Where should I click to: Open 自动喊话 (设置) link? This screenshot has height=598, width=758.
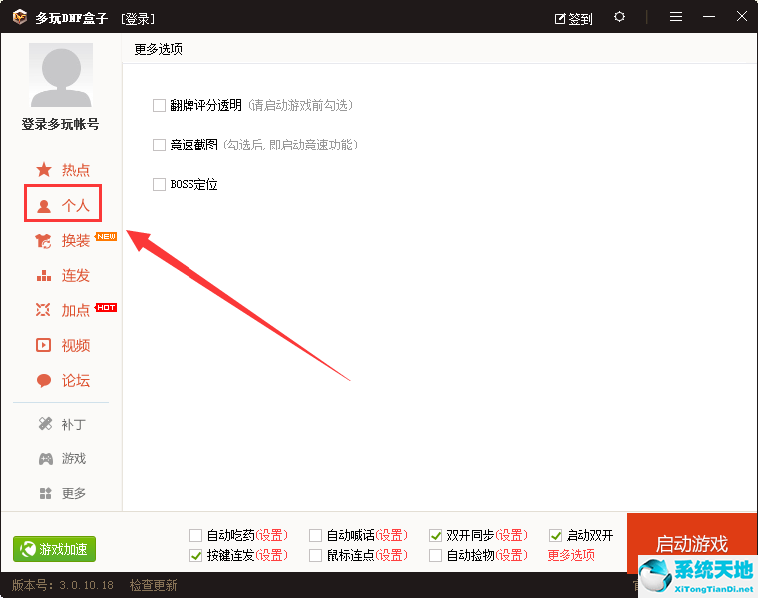tap(392, 535)
